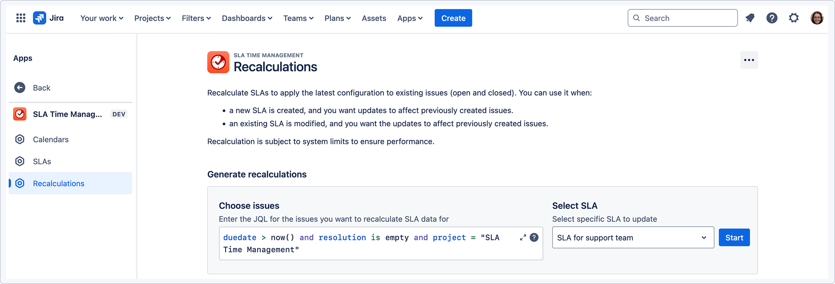The height and width of the screenshot is (284, 835).
Task: Open the help question mark icon
Action: pos(772,18)
